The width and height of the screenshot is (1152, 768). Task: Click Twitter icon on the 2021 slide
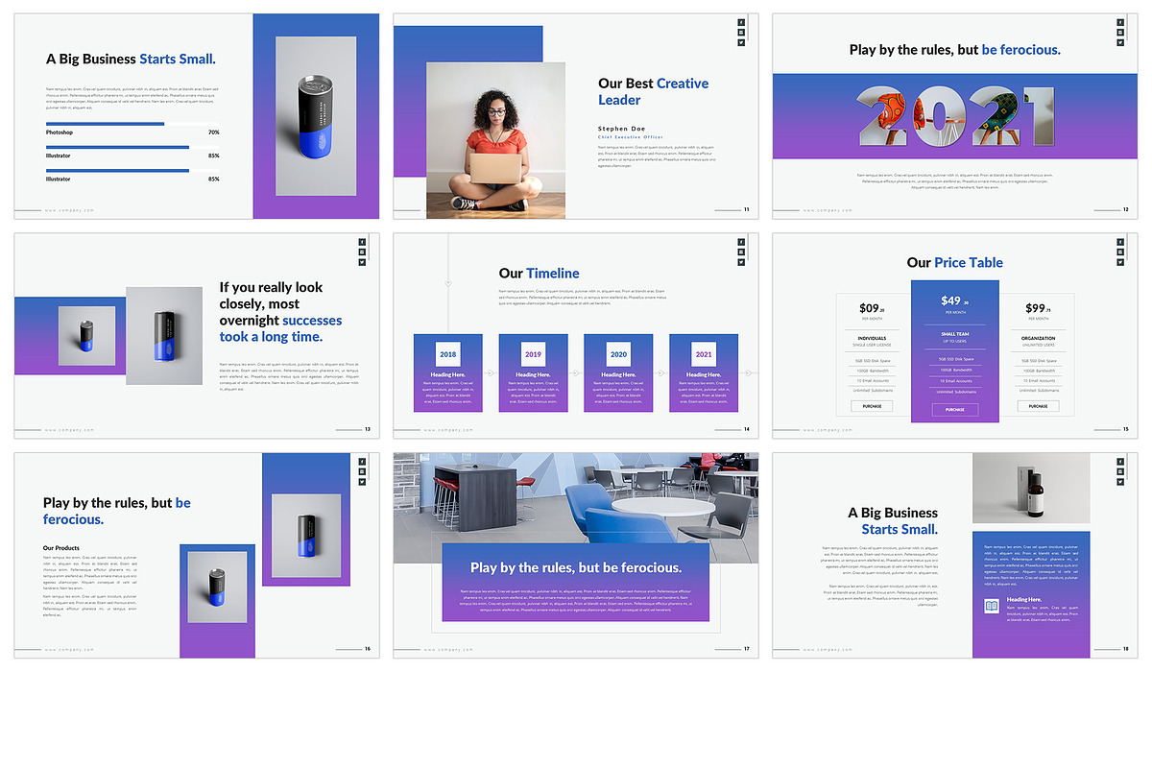pyautogui.click(x=1120, y=43)
